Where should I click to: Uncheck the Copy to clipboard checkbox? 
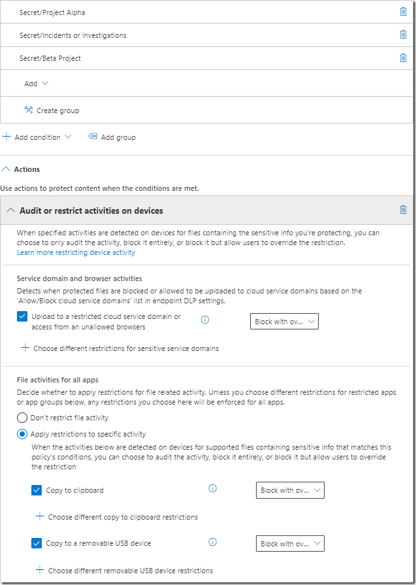tap(37, 490)
